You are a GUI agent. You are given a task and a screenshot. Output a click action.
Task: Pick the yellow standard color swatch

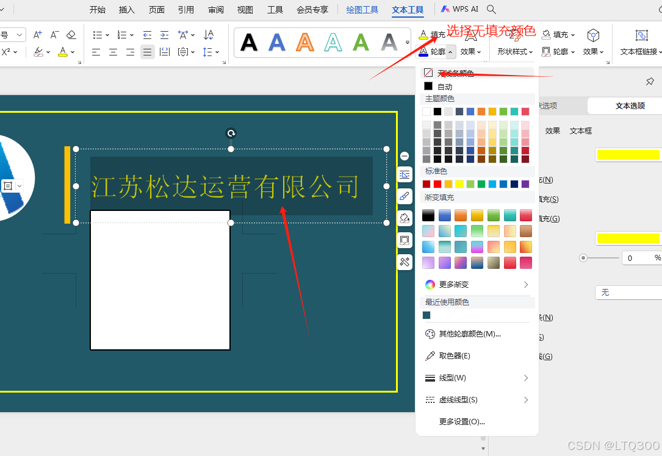click(x=459, y=184)
